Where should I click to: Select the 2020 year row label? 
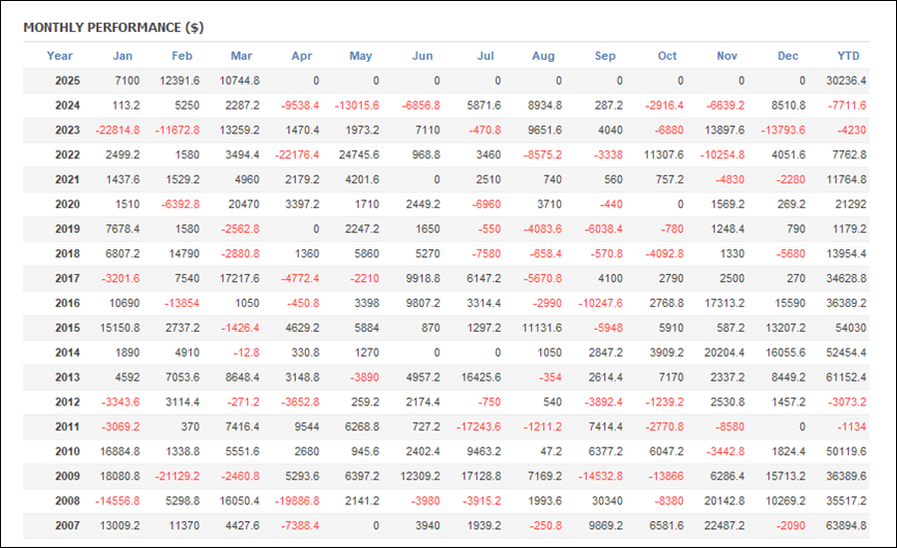(68, 204)
